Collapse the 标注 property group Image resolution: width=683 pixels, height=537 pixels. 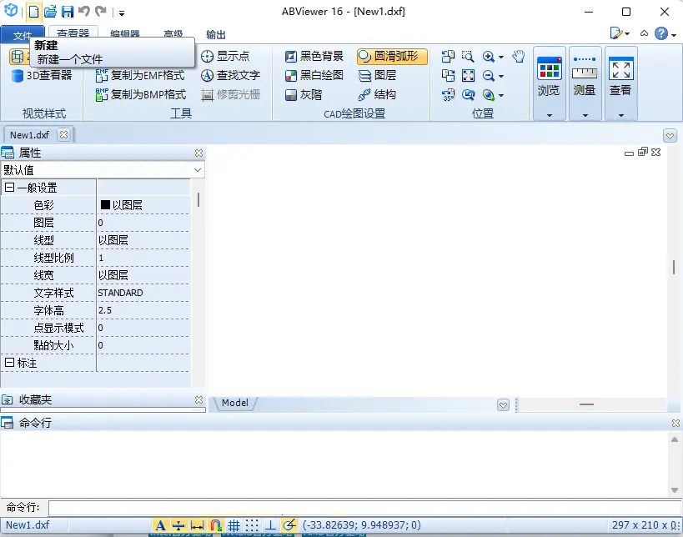tap(9, 363)
